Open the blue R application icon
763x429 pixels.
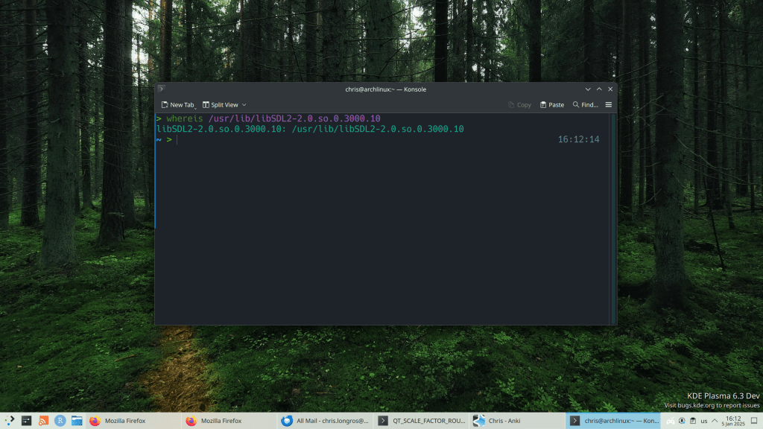point(60,421)
